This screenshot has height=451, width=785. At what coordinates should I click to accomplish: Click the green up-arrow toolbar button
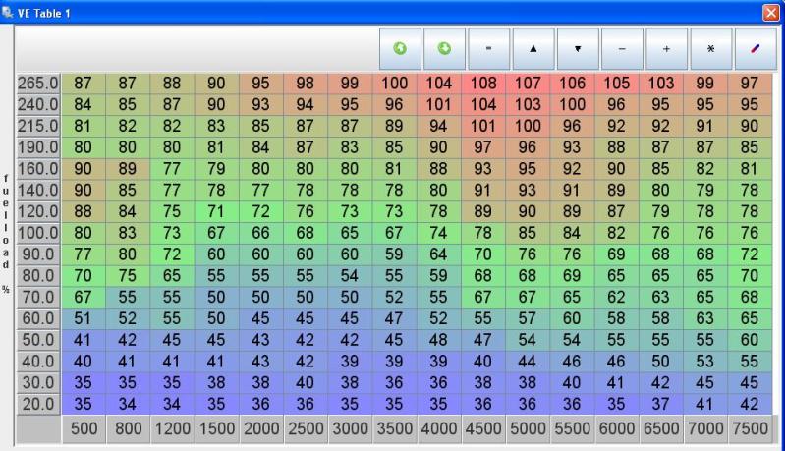point(400,48)
